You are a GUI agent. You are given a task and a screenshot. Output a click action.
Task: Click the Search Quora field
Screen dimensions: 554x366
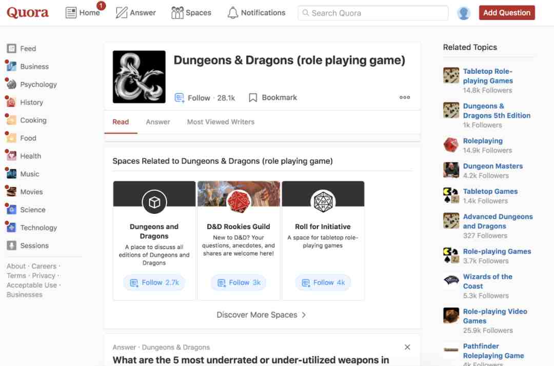click(373, 13)
